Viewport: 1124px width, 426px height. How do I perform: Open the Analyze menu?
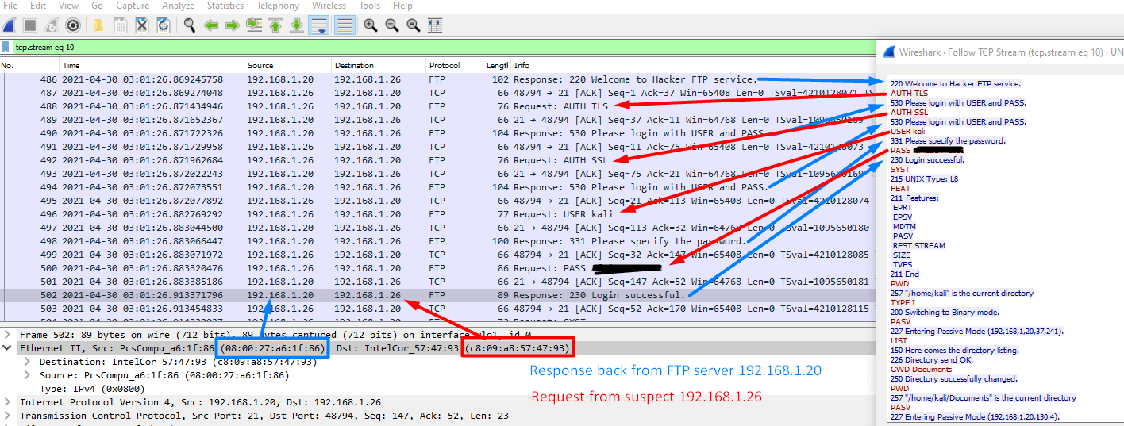coord(178,6)
